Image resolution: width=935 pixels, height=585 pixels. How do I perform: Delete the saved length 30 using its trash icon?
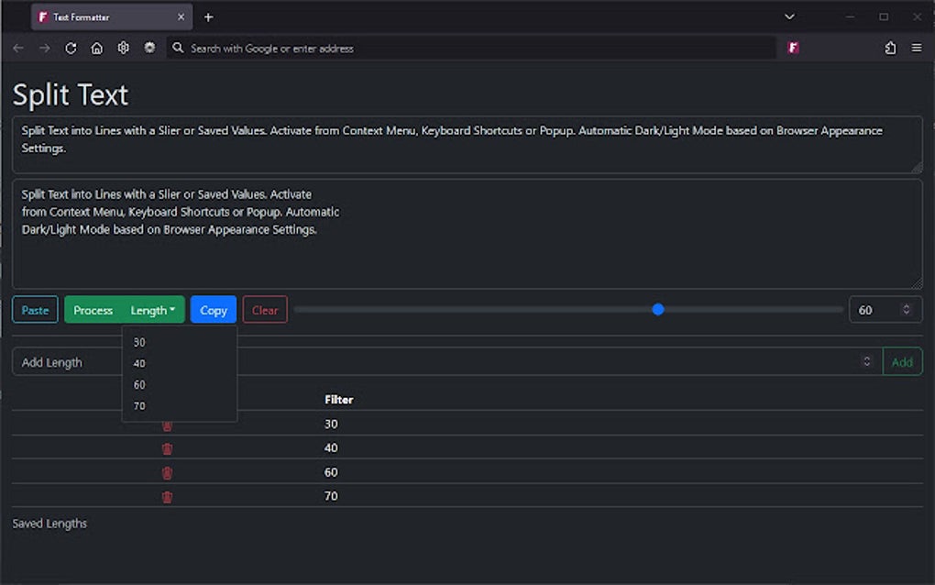pyautogui.click(x=167, y=424)
